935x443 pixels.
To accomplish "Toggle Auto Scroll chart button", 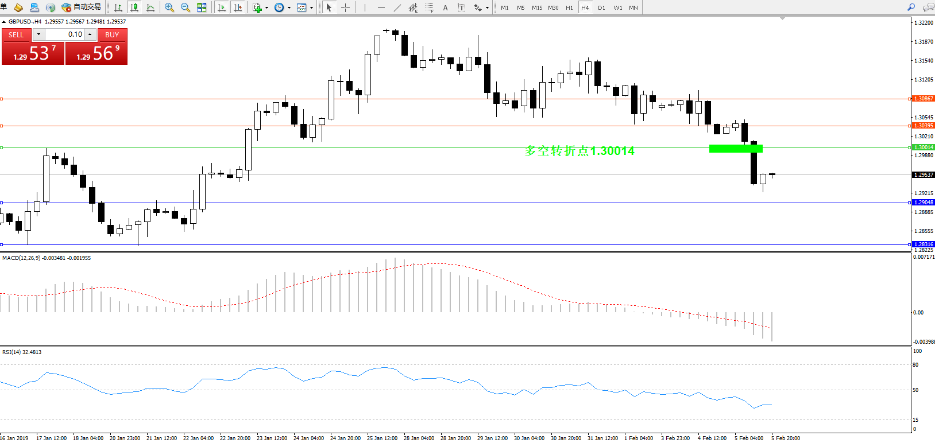I will (222, 7).
